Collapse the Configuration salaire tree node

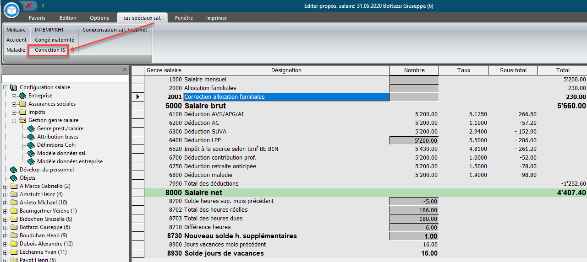[5, 87]
